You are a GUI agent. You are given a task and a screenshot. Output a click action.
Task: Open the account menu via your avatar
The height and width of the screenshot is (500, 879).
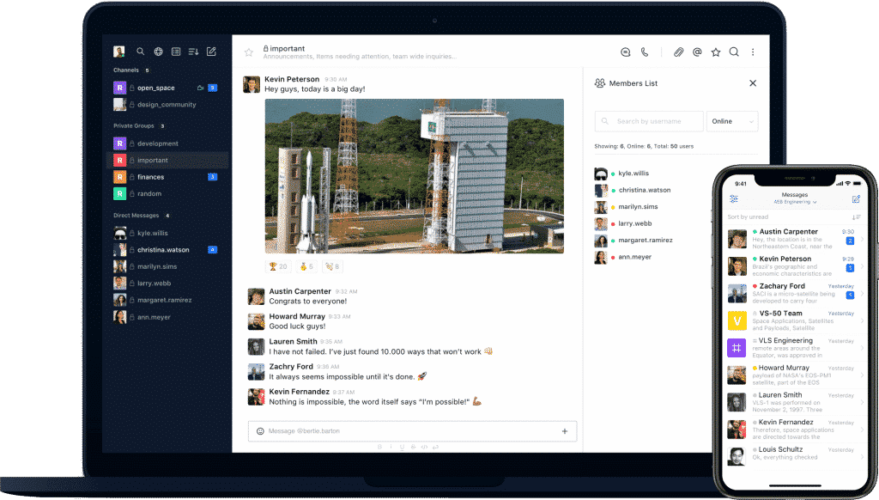(x=118, y=52)
